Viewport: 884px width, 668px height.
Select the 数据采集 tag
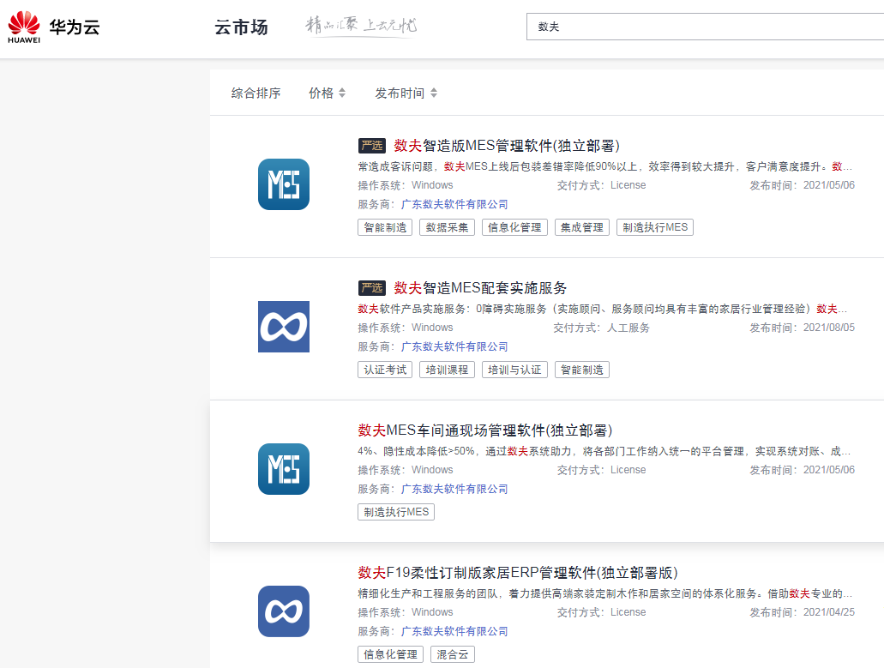447,227
